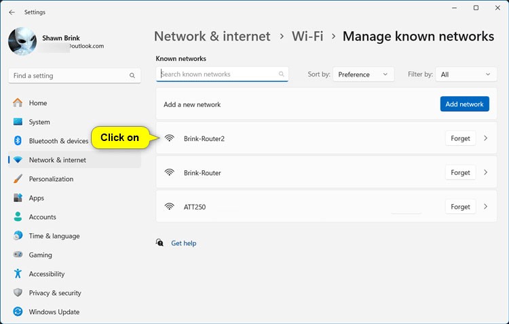Expand the ATT250 network chevron
Screen dimensions: 509x324
[485, 206]
